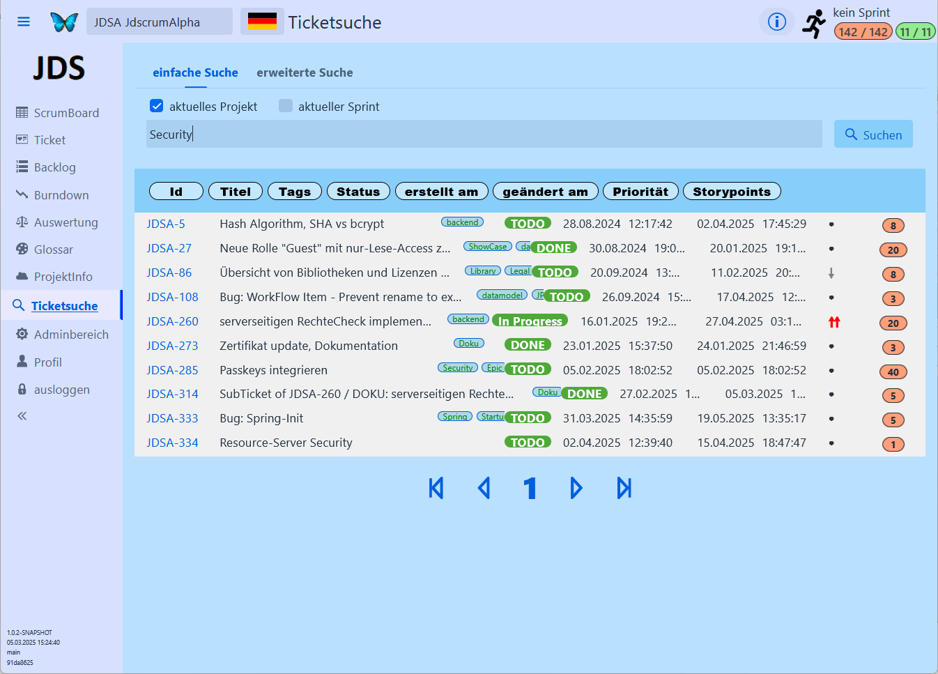
Task: Click the running sprint figure icon
Action: pyautogui.click(x=814, y=24)
